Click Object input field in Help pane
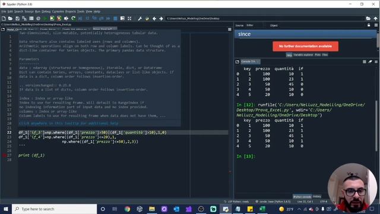The image size is (380, 214). (x=322, y=25)
